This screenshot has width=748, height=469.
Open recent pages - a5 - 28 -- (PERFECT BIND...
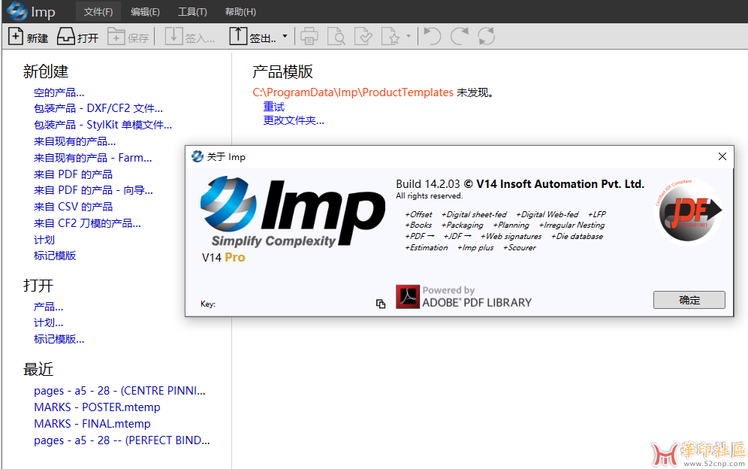122,440
